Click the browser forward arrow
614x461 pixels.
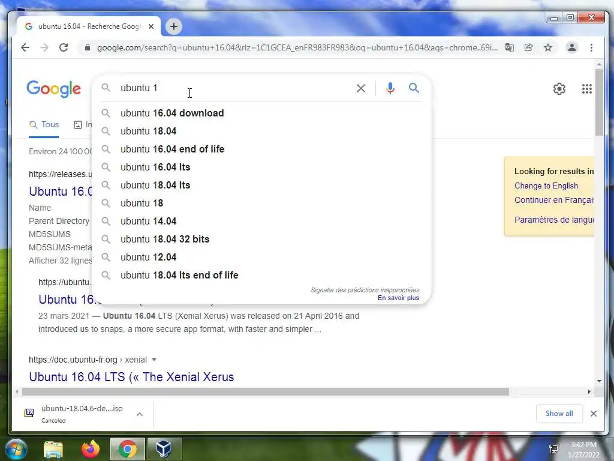pos(44,48)
